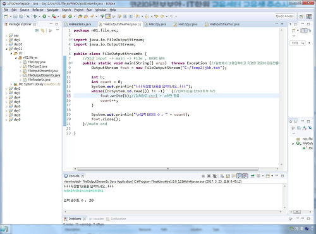Click the New Java Class icon

click(x=70, y=16)
